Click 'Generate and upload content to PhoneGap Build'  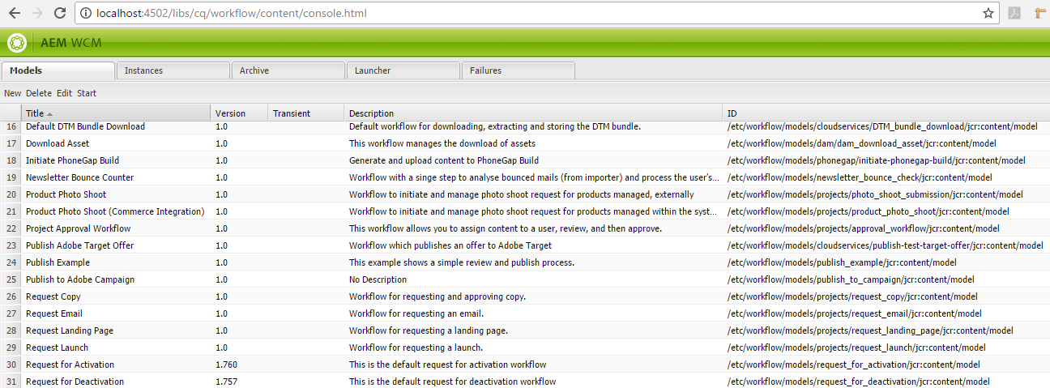tap(444, 160)
